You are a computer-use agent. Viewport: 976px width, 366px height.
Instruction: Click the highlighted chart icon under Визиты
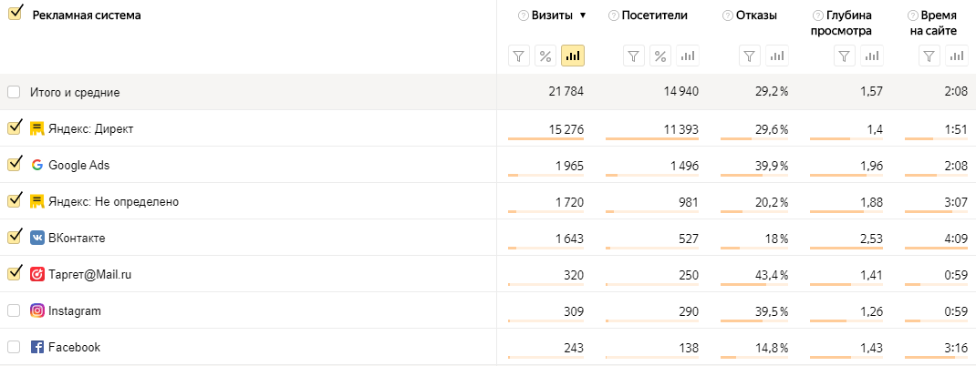click(573, 56)
